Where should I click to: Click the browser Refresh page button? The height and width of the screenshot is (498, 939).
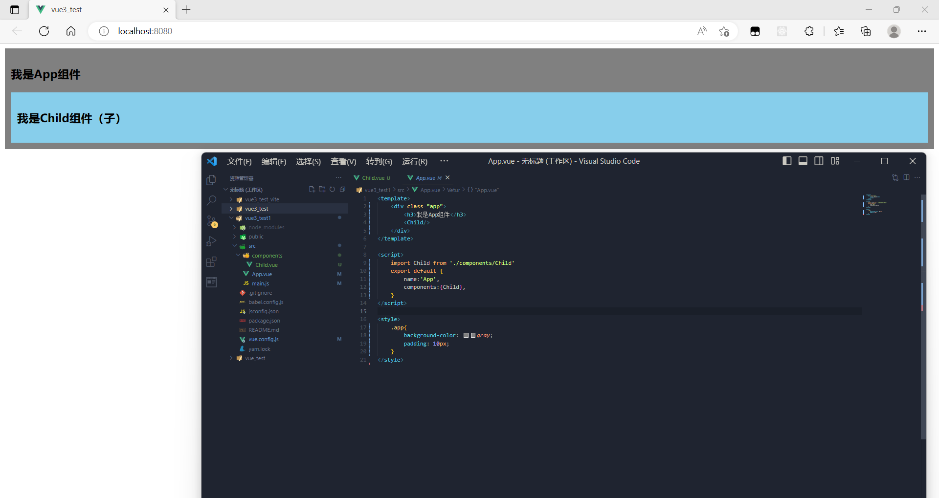(44, 31)
